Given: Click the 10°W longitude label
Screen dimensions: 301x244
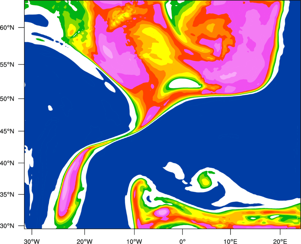Looking at the screenshot, I should [x=134, y=241].
